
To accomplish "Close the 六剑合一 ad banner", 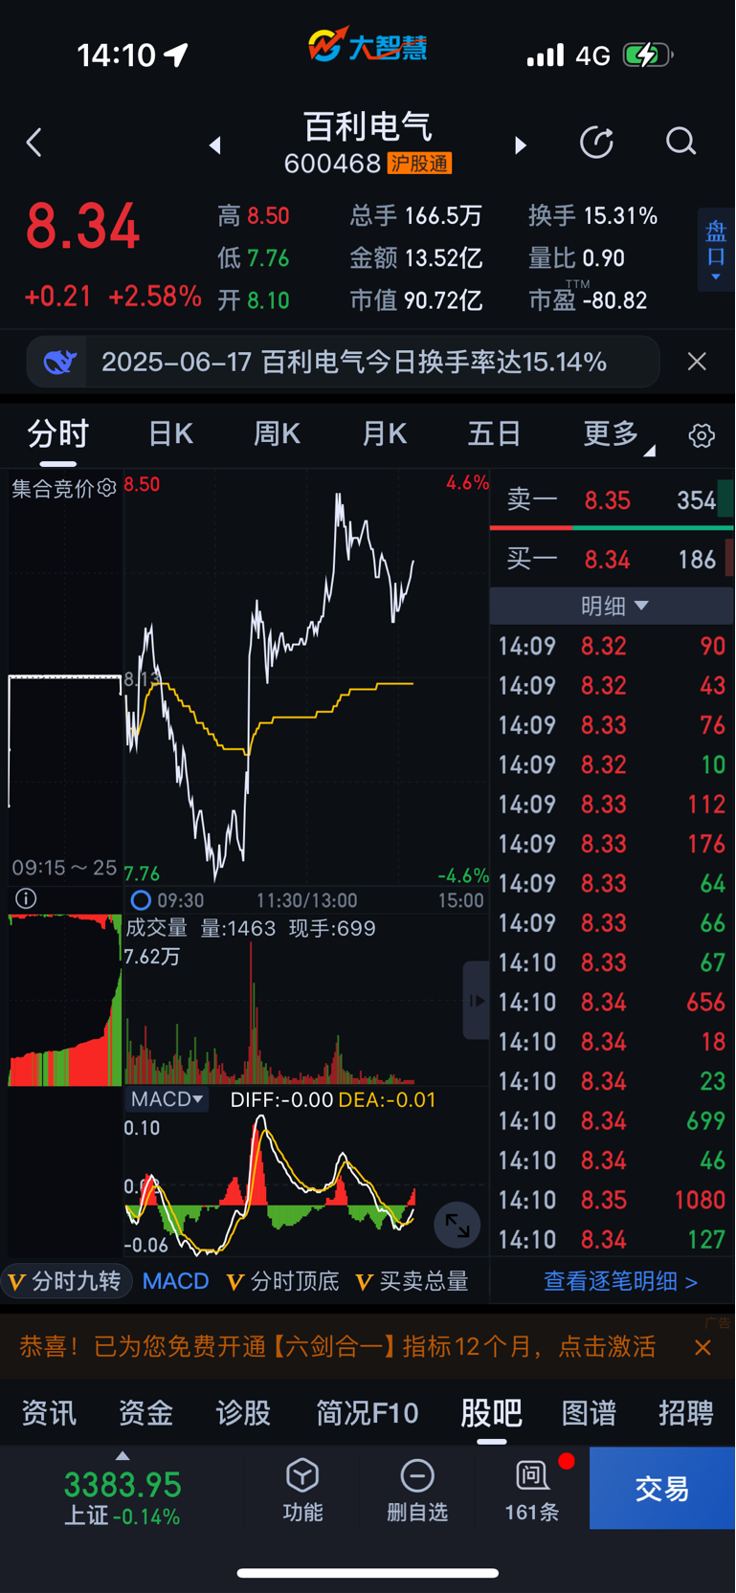I will [703, 1347].
